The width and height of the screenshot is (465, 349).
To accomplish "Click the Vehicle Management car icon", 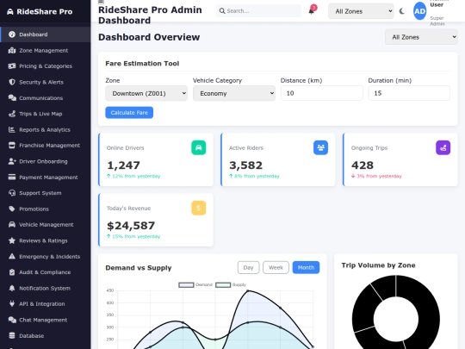I will [12, 225].
